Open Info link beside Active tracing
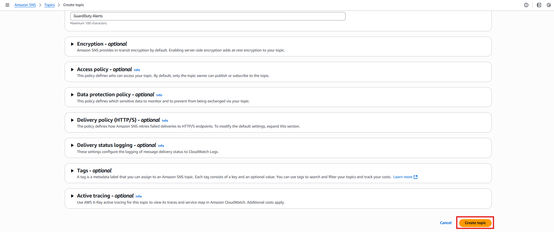554x232 pixels. click(138, 196)
